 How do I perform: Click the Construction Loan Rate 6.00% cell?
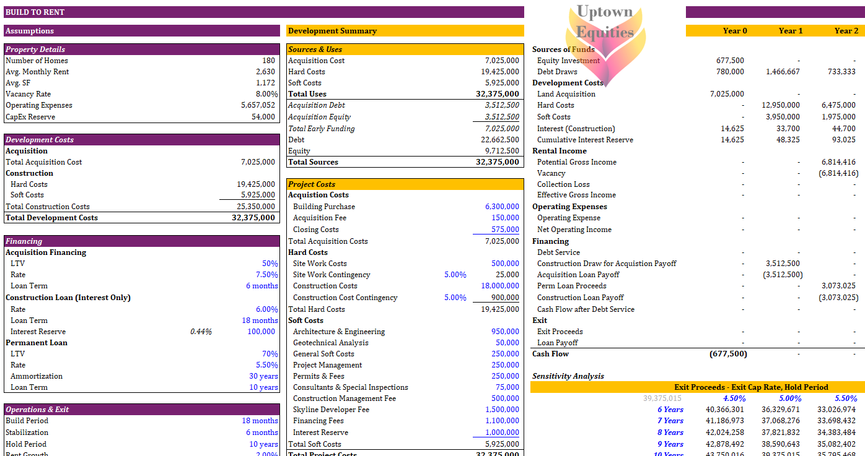[x=268, y=309]
